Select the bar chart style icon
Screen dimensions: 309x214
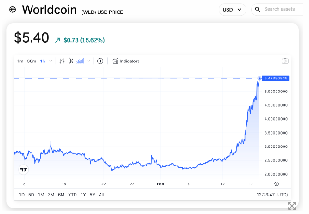tap(62, 61)
